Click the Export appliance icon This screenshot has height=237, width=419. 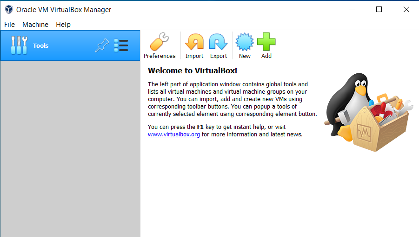[x=218, y=43]
